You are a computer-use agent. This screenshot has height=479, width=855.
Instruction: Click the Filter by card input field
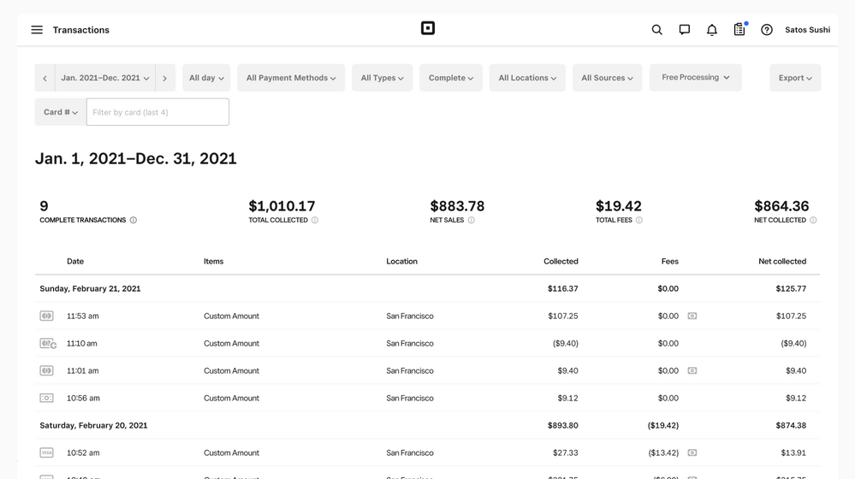157,112
